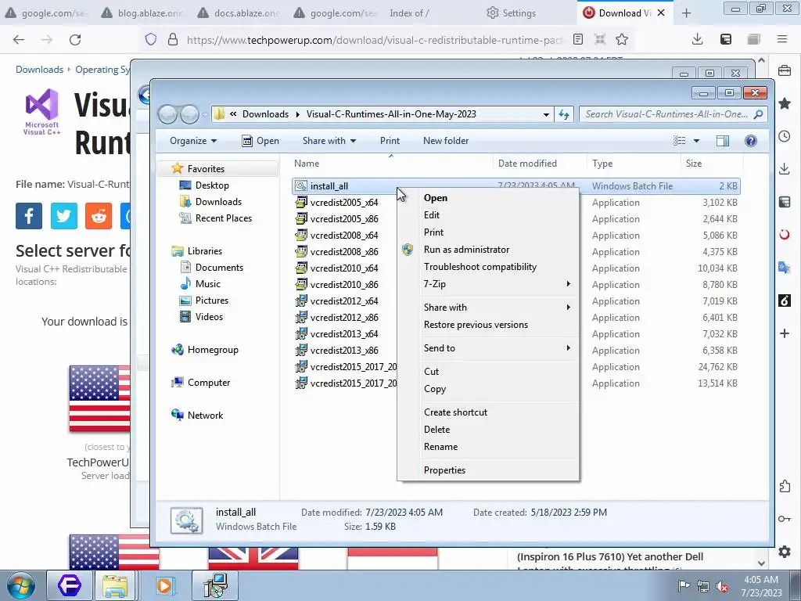This screenshot has width=801, height=601.
Task: Open the Share with toolbar dropdown
Action: pos(329,141)
